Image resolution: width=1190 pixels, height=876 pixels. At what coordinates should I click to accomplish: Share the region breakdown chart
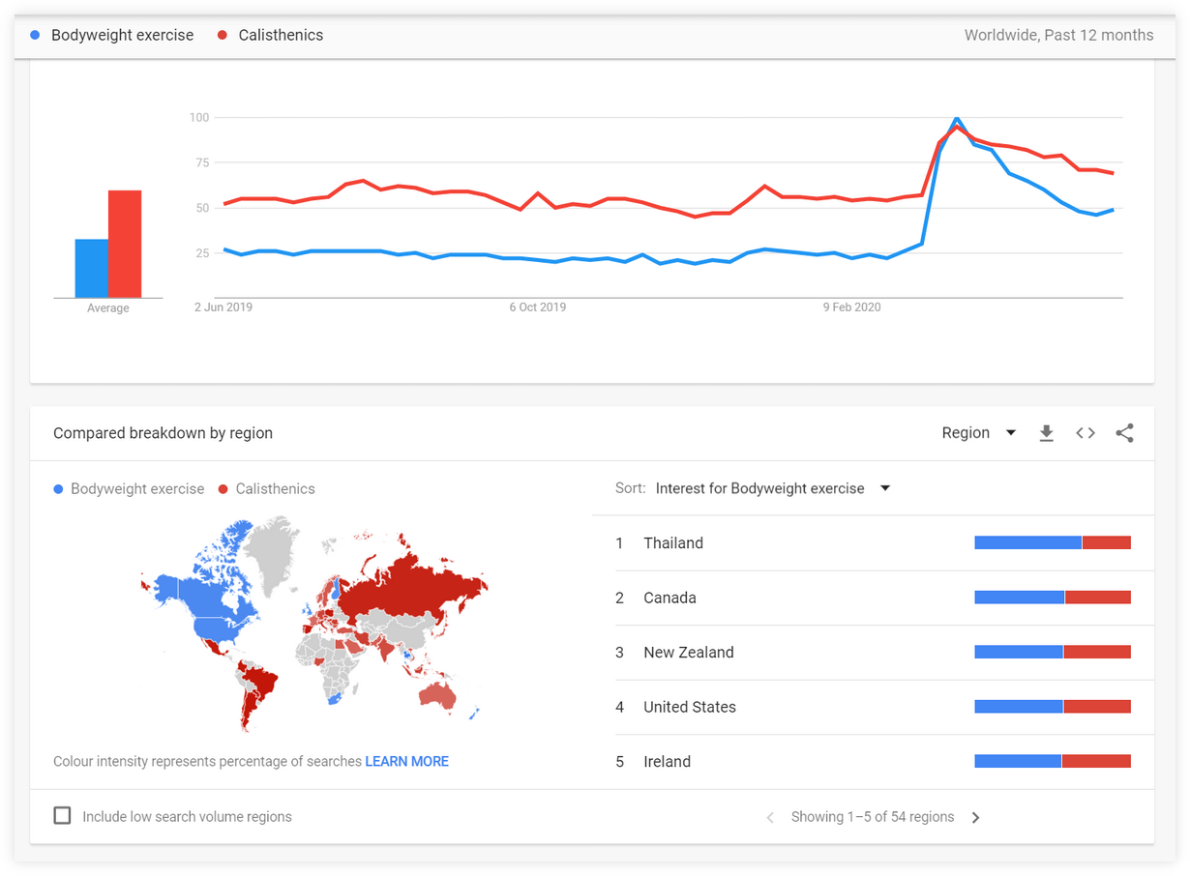click(x=1124, y=433)
